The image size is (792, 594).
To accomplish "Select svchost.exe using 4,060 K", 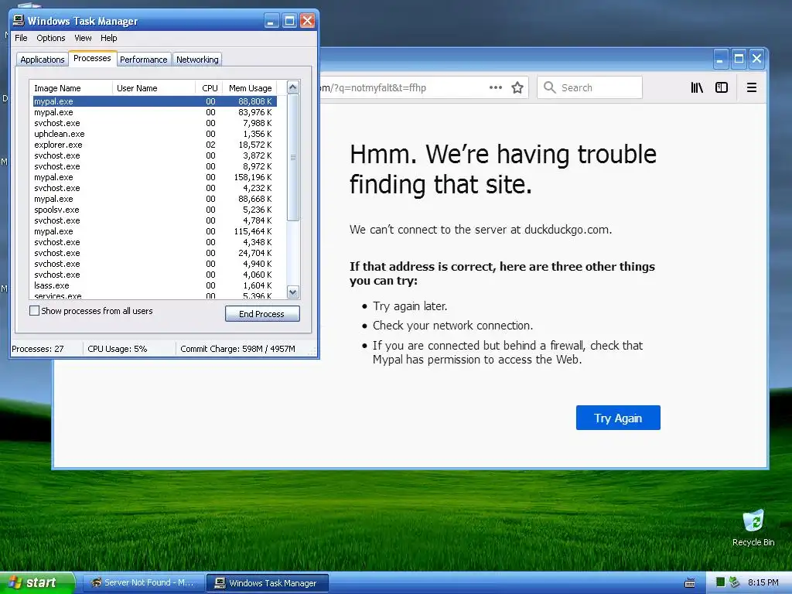I will tap(155, 275).
